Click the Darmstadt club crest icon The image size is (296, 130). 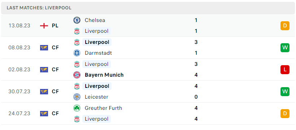click(77, 53)
